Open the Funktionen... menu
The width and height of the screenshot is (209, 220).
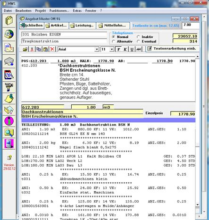coord(59,11)
